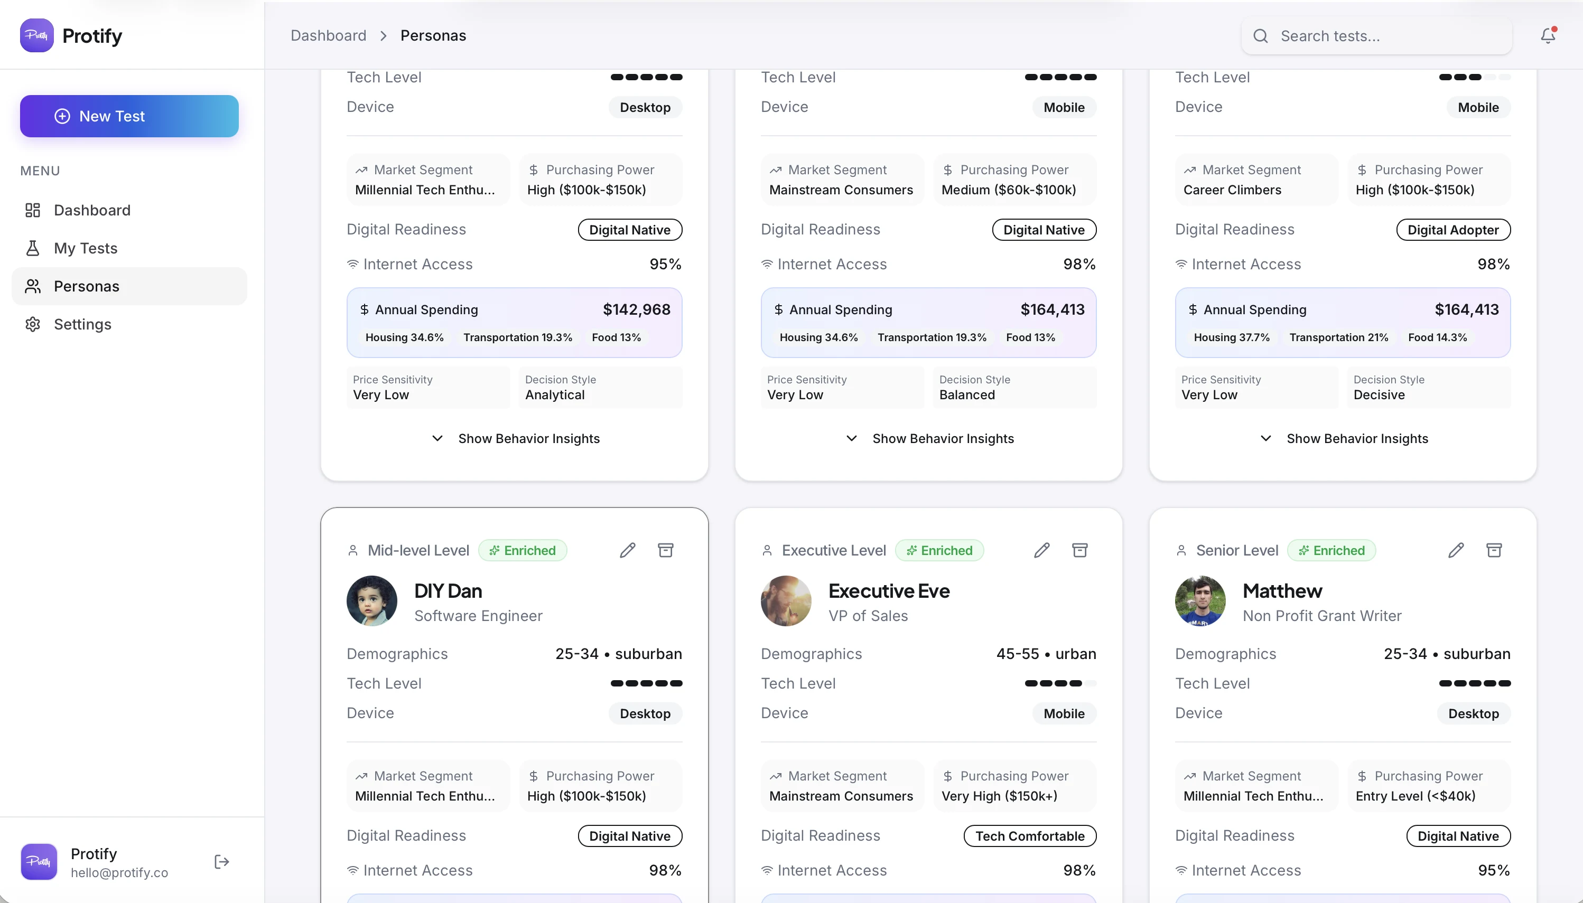
Task: Archive the Matthew persona card
Action: (x=1494, y=550)
